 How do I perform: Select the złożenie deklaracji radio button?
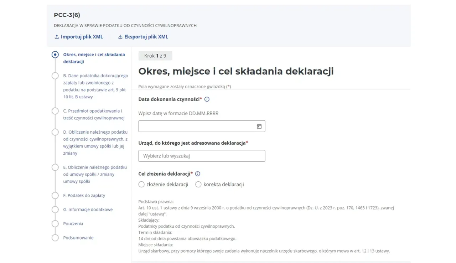tap(141, 184)
